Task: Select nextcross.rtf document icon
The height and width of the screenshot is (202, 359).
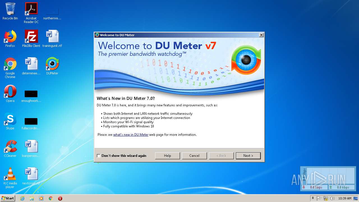Action: 31,176
